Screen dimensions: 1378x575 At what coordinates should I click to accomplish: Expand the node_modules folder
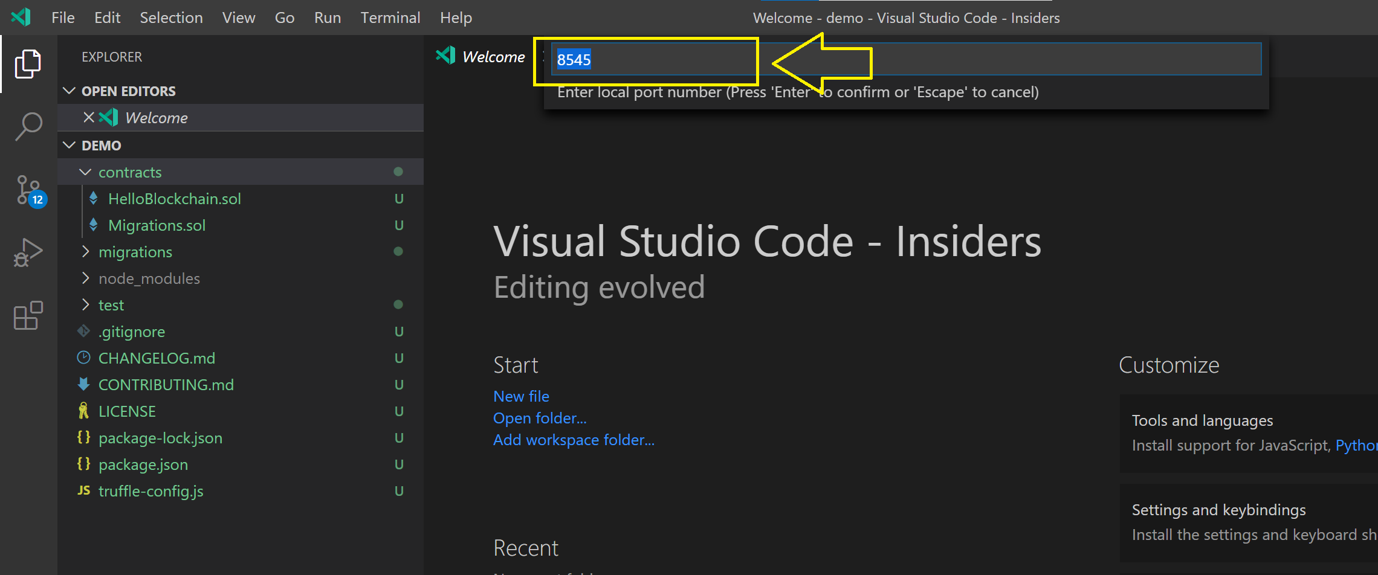pos(85,278)
